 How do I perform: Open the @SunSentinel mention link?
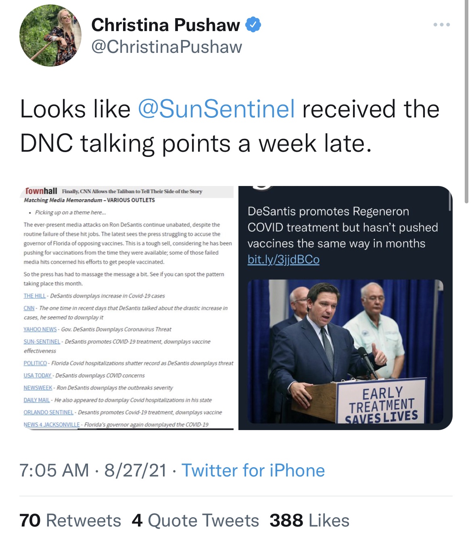(x=217, y=109)
